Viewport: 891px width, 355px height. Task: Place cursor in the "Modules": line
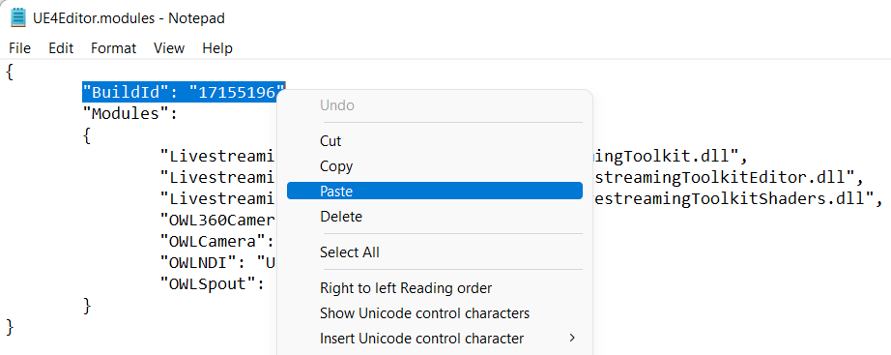(130, 114)
